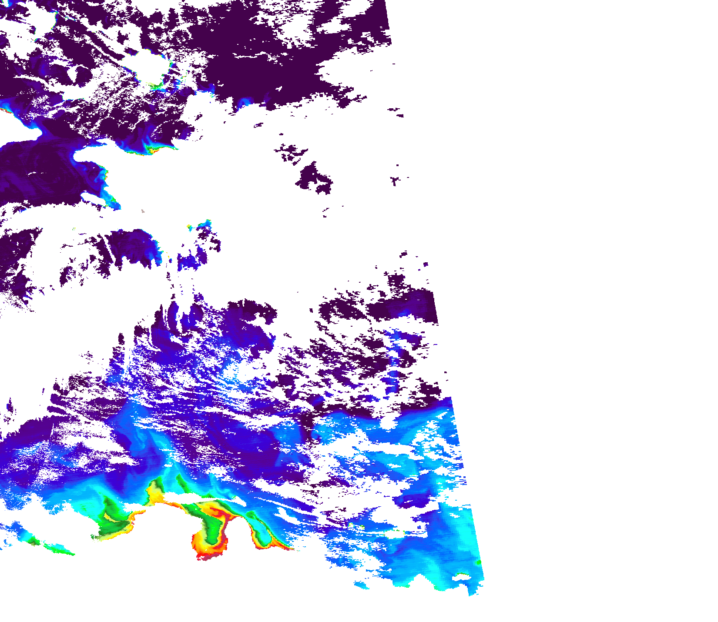Select the small blue patch below the gray dot
Viewport: 718px width, 622px height.
tap(205, 225)
